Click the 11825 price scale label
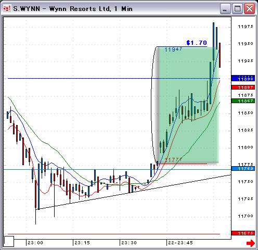The image size is (258, 250). [246, 130]
